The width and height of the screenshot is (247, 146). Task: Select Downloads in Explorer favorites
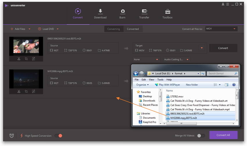147,101
